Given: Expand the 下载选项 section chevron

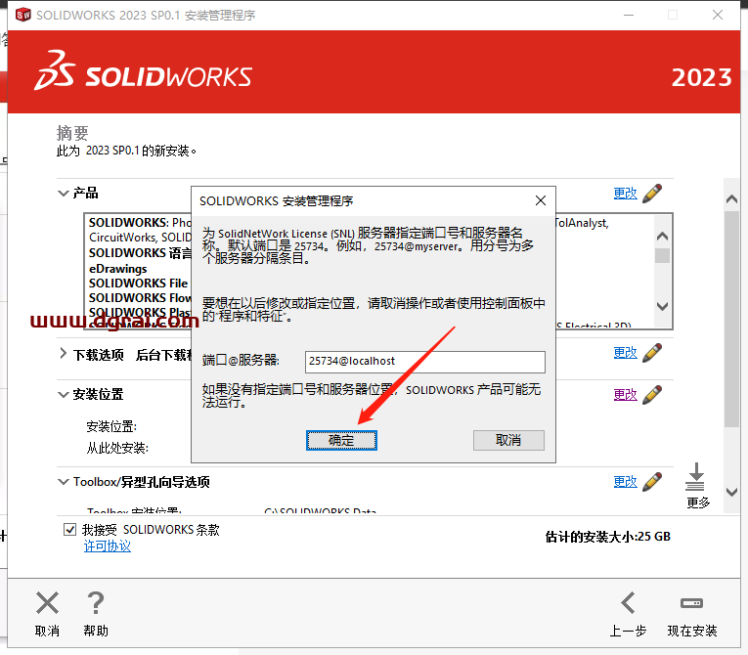Looking at the screenshot, I should pos(63,354).
